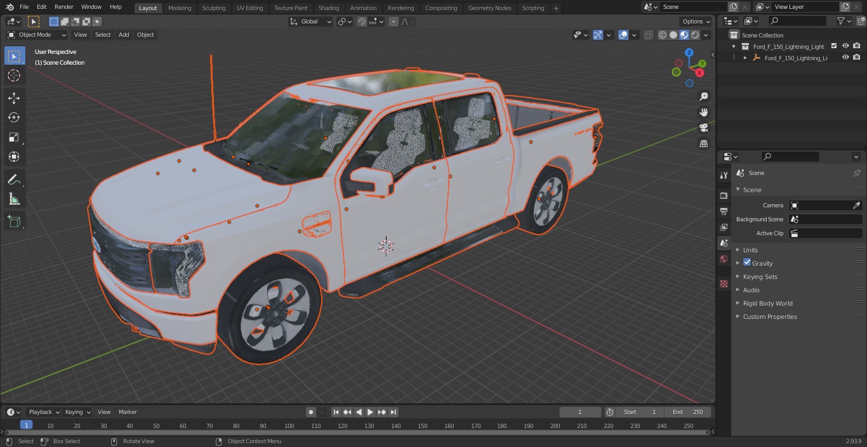Switch perspective/orthographic with grid icon
The height and width of the screenshot is (447, 867).
(x=703, y=144)
